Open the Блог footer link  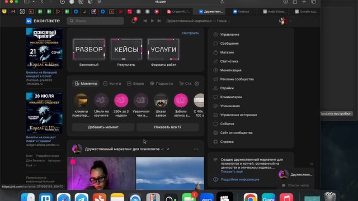29,156
